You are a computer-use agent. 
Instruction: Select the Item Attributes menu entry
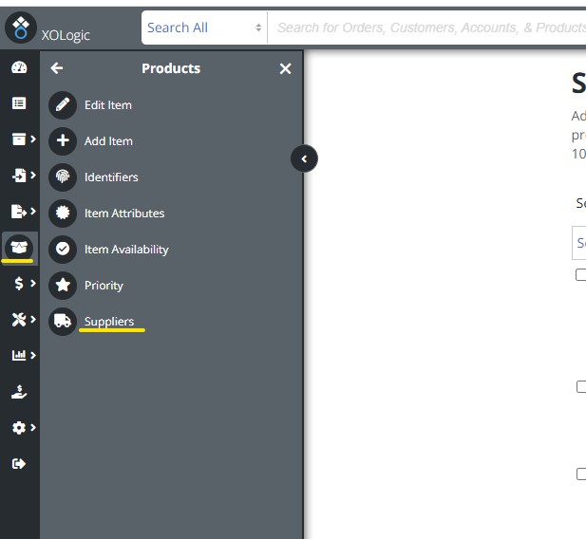tap(124, 214)
